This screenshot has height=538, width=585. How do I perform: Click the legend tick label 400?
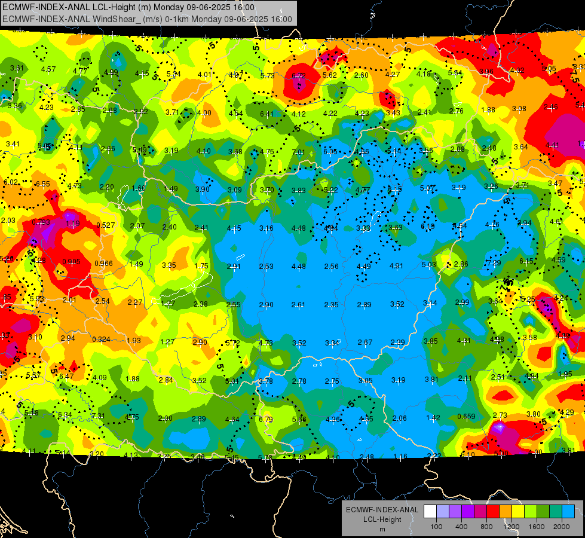point(461,527)
